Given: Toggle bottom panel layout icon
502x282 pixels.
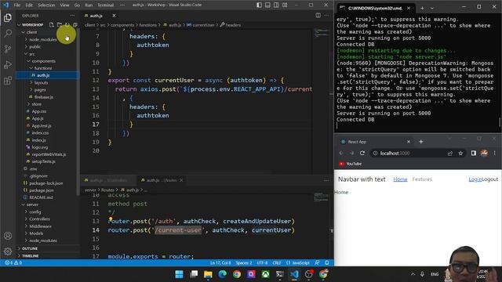Looking at the screenshot, I should pos(267,5).
